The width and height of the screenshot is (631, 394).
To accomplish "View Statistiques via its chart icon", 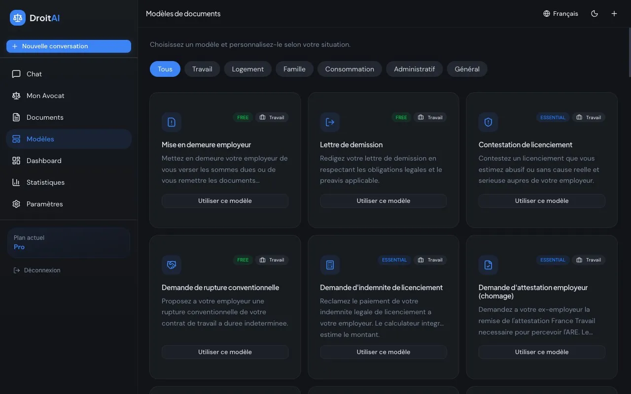I will [x=16, y=182].
